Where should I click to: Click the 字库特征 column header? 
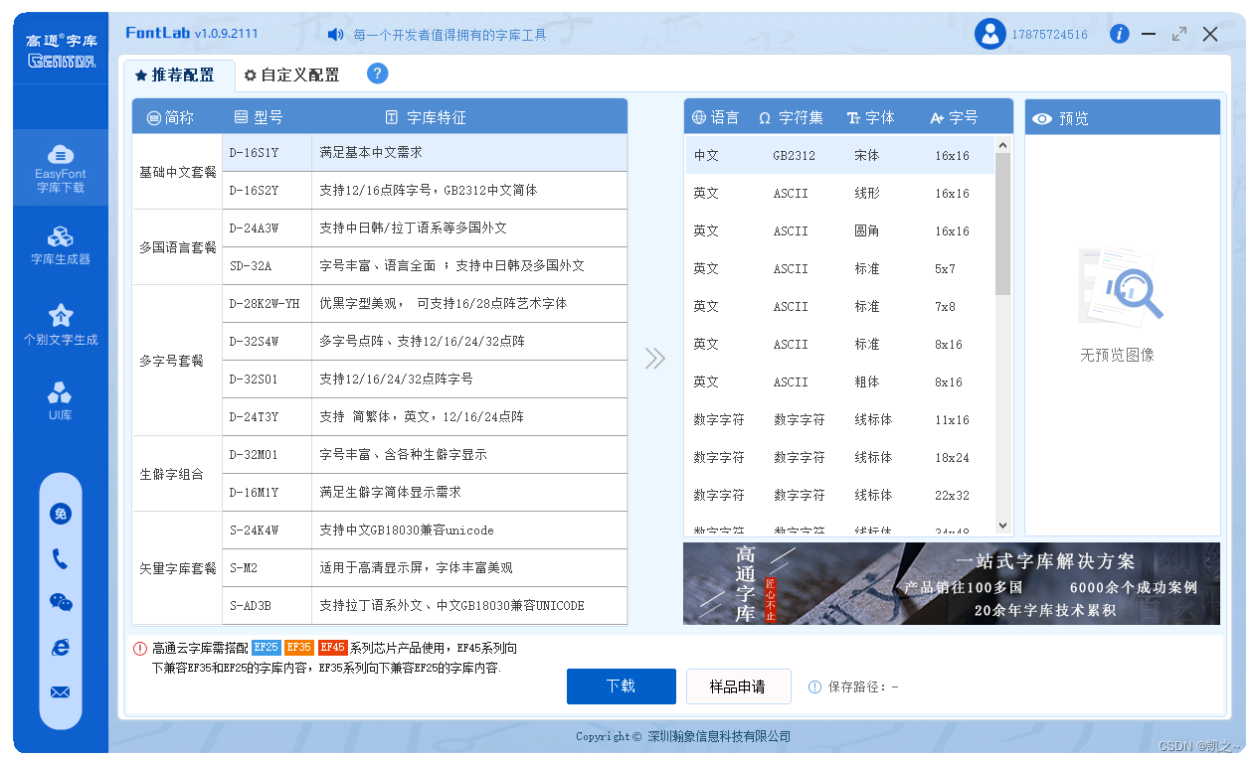tap(426, 117)
